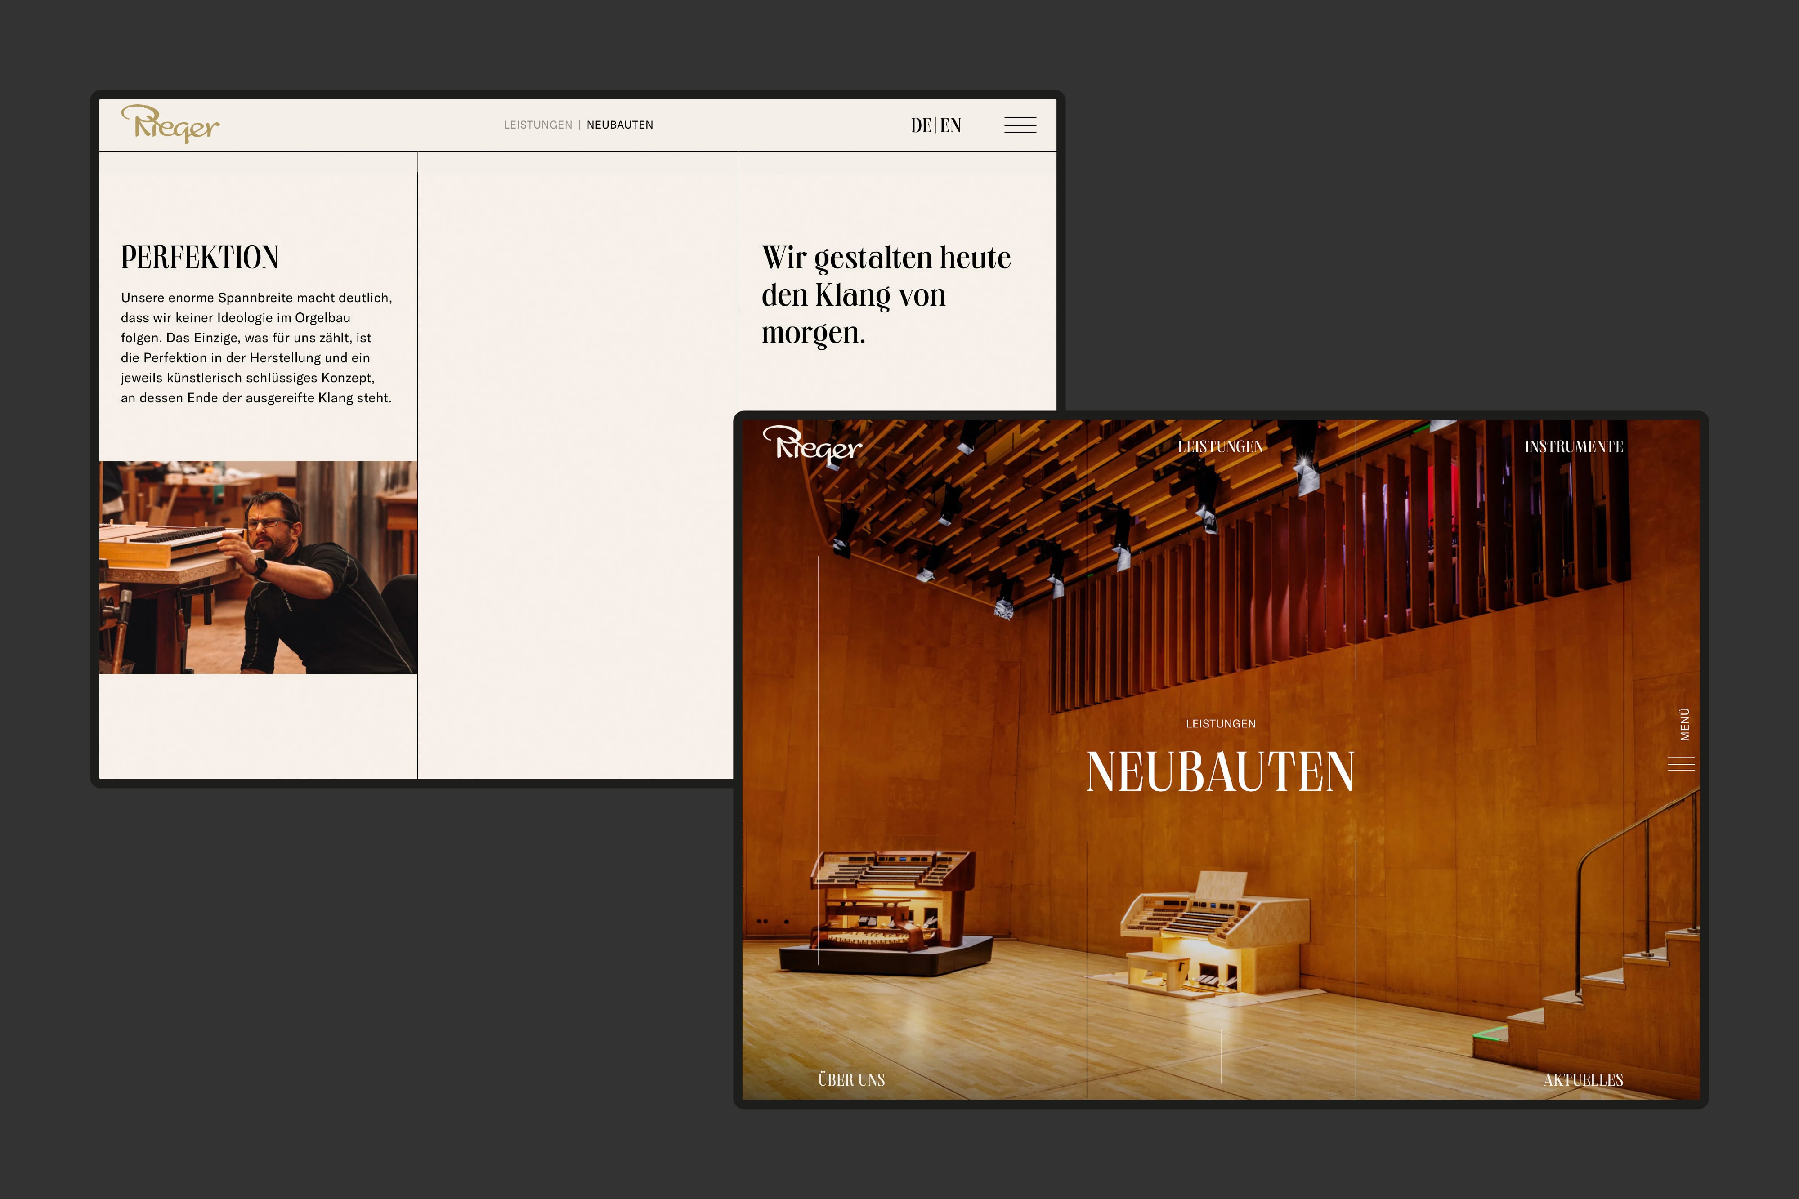Click the small LEISTUNGEN label above NEUBAUTEN
This screenshot has width=1799, height=1199.
[1220, 723]
